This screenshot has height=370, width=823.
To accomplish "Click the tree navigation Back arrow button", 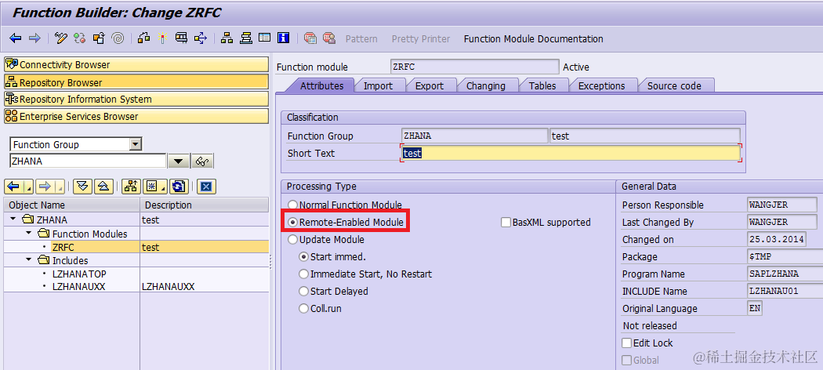I will [x=13, y=187].
